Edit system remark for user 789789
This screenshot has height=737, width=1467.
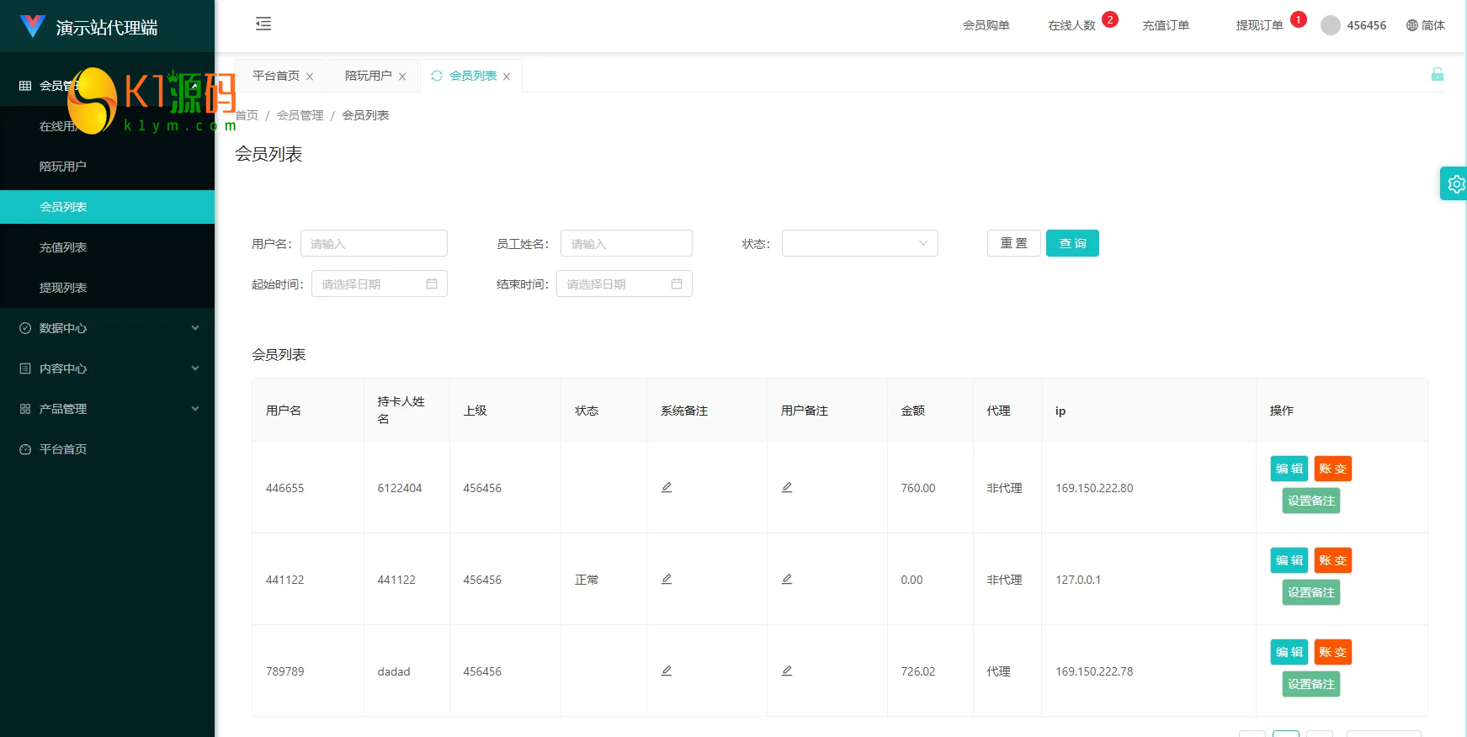point(667,671)
